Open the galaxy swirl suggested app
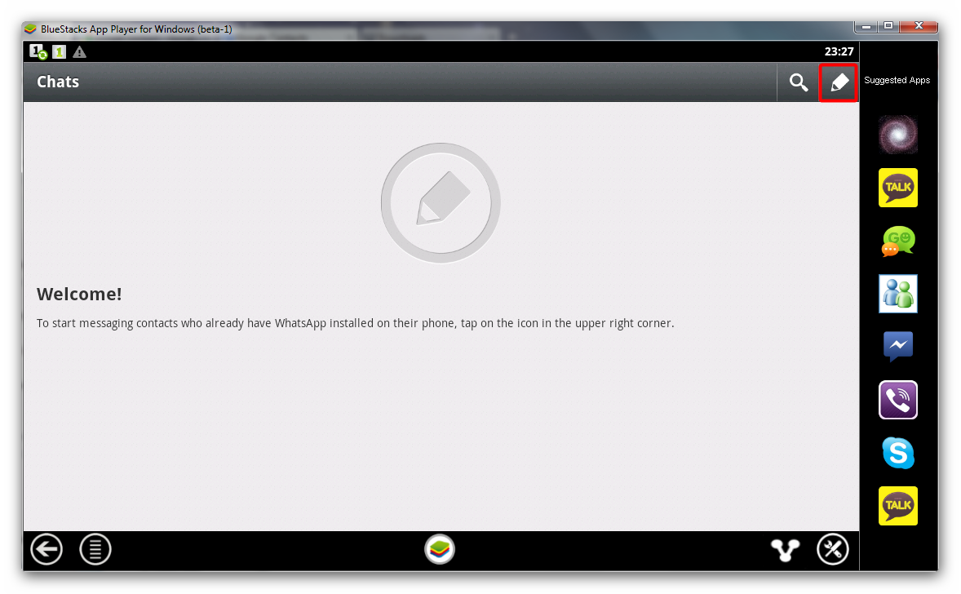Screen dimensions: 961x594 point(898,135)
